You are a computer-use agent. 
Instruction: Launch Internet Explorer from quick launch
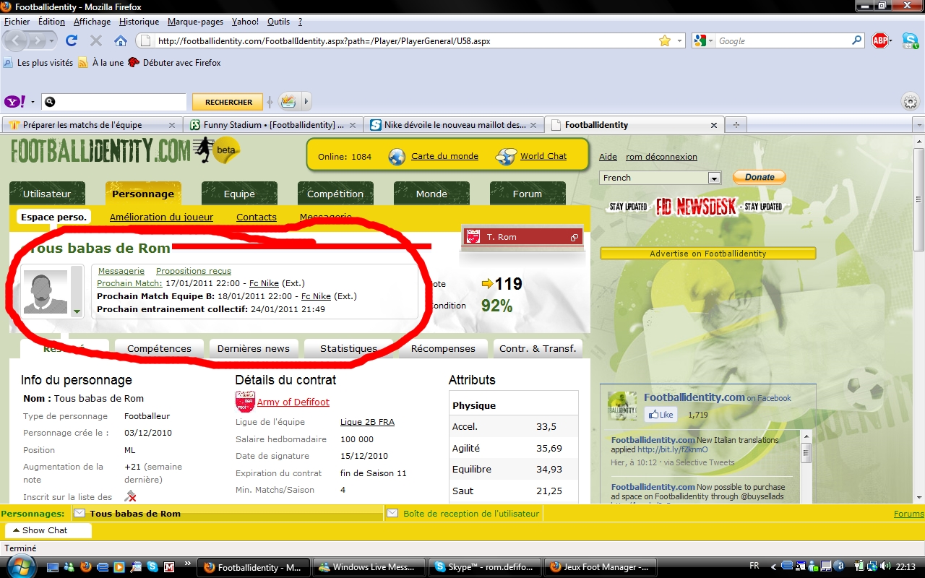click(103, 567)
